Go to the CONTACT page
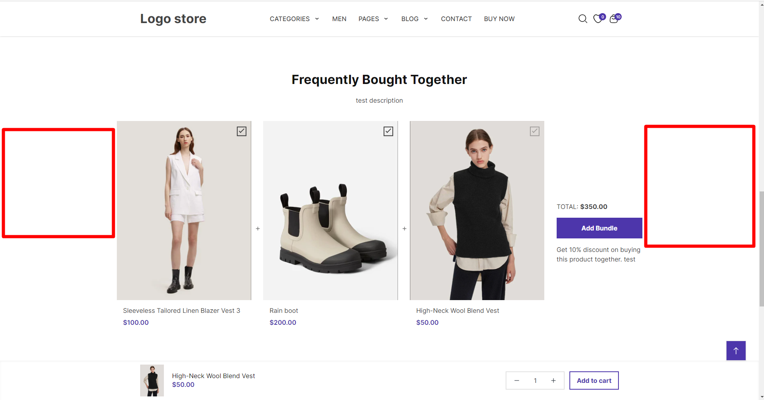 pos(456,19)
